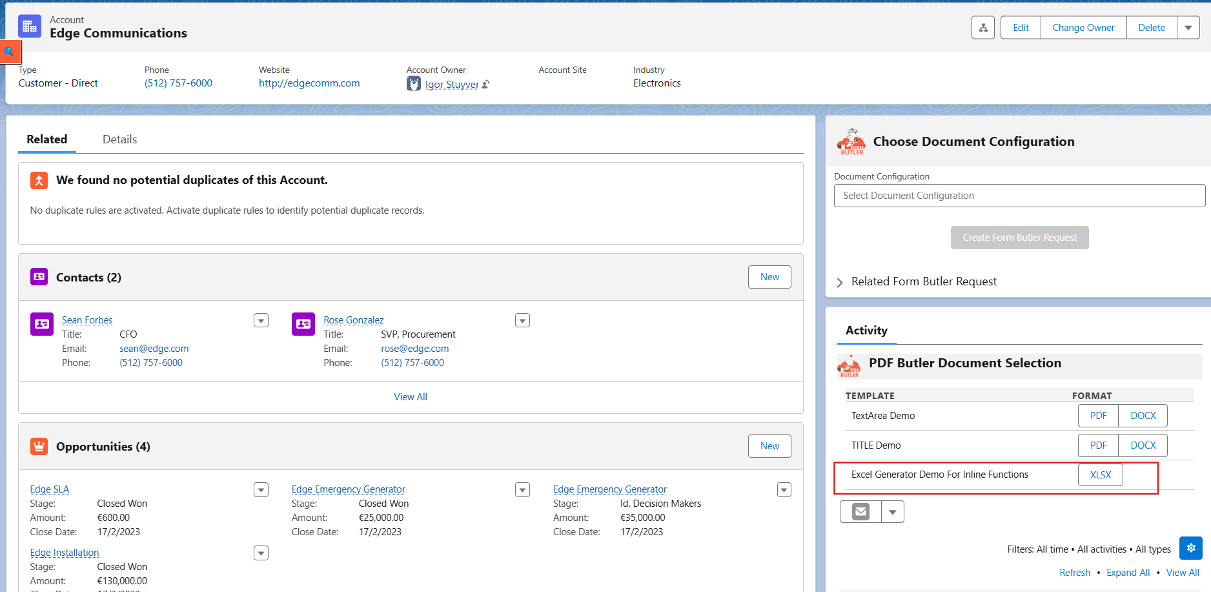Open Igor Stuyver owner link
The image size is (1211, 592).
click(452, 85)
